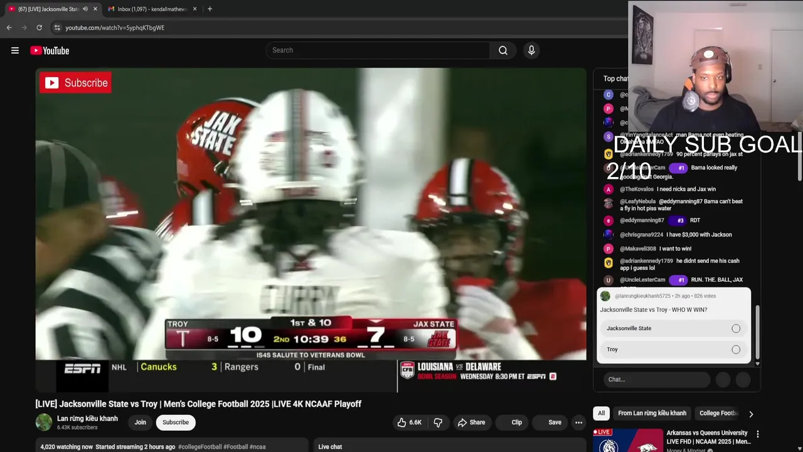Screen dimensions: 803x452
Task: Go to the YouTube home logo
Action: [50, 50]
